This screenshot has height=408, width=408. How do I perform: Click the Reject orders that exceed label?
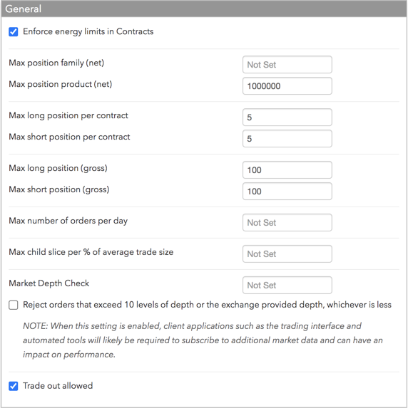coord(208,305)
